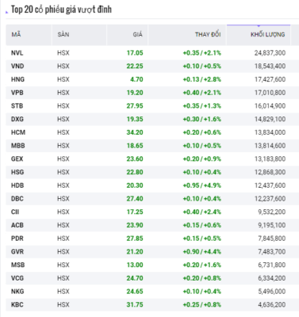Select GVR change +0.90/+4.4%
This screenshot has width=299, height=317.
point(202,251)
